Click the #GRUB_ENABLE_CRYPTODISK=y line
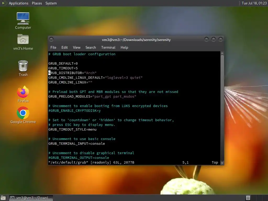 (x=75, y=111)
